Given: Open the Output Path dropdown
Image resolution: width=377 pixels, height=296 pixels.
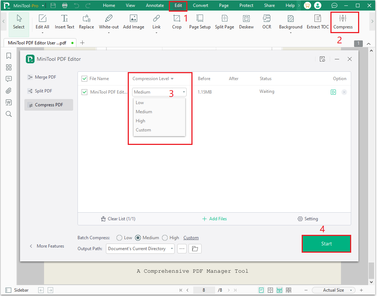Looking at the screenshot, I should coord(140,249).
